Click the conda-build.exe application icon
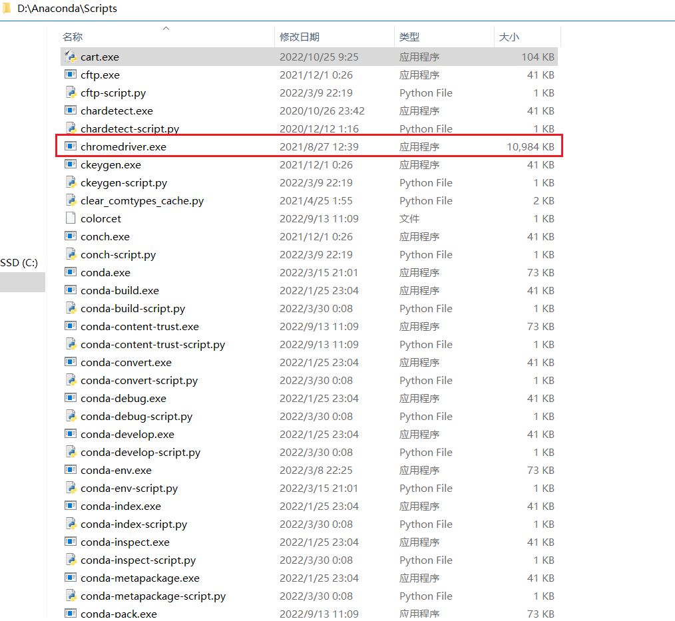Viewport: 675px width, 621px height. (70, 290)
